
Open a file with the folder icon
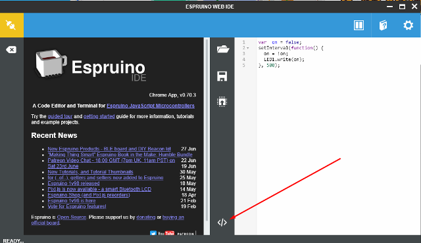222,49
